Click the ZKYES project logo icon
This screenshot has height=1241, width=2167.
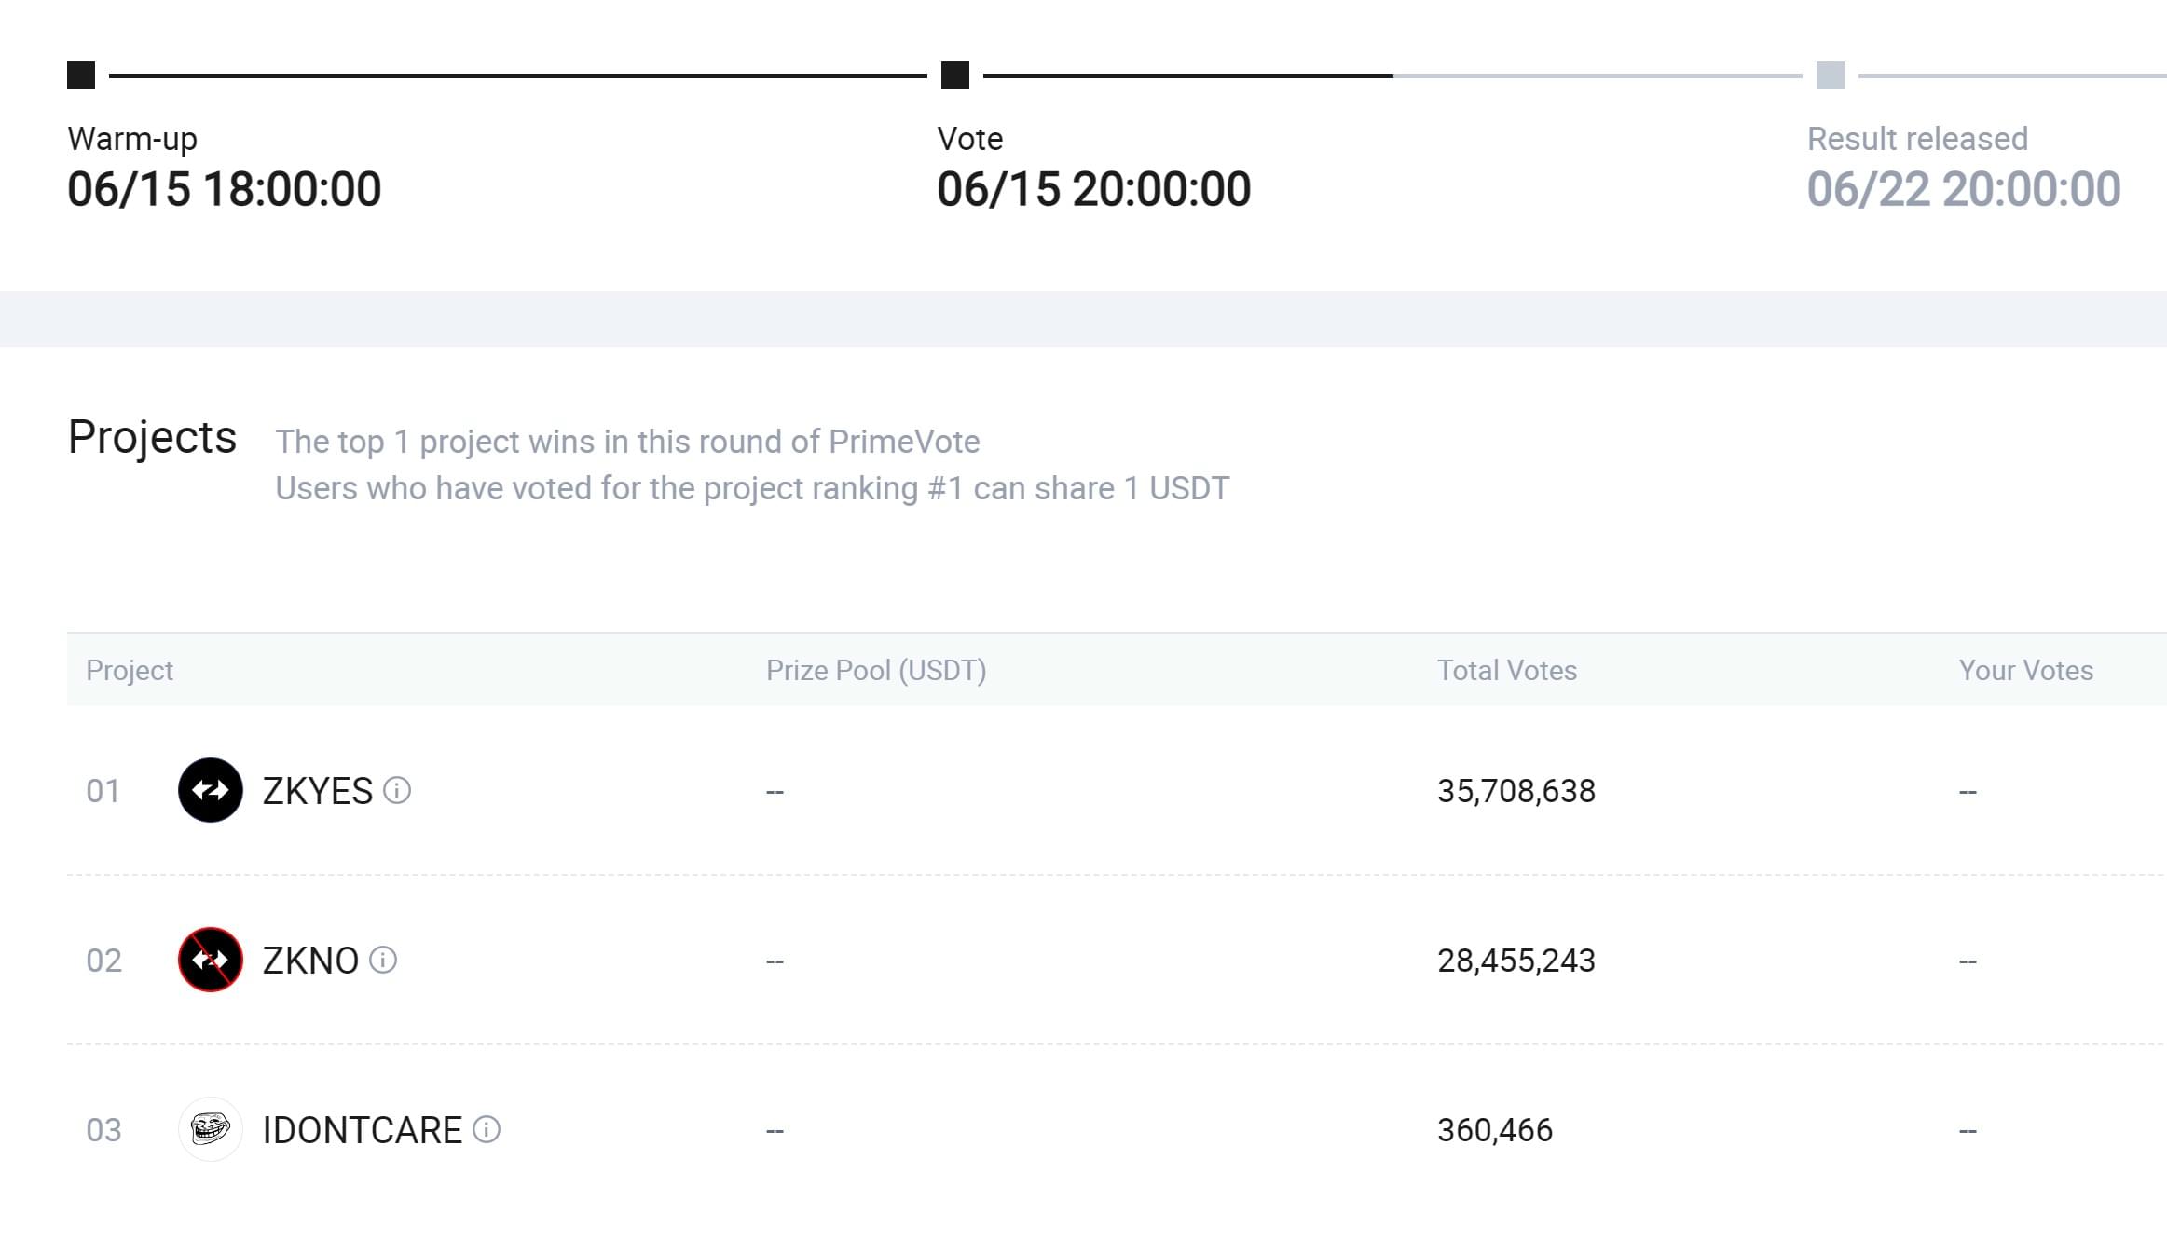tap(211, 790)
